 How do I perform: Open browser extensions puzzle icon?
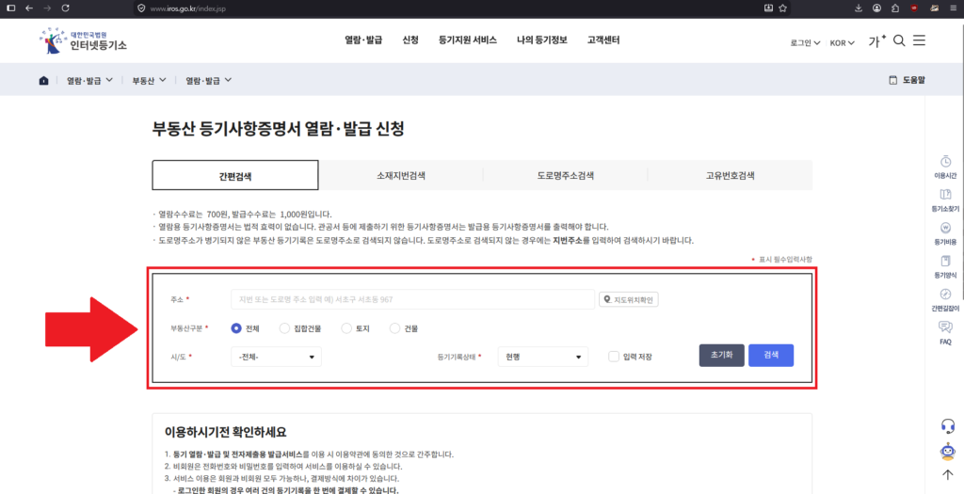pos(894,8)
